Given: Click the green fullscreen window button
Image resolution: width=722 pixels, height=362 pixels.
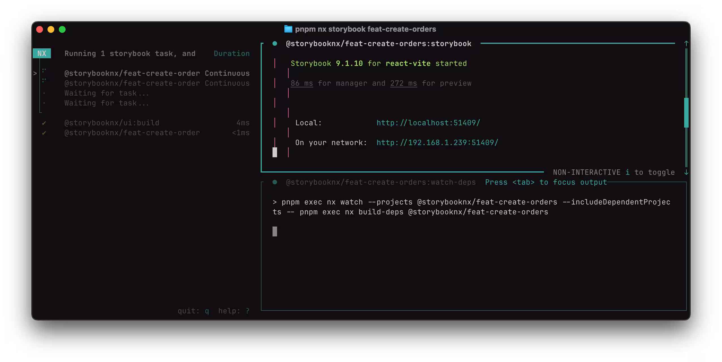Looking at the screenshot, I should (x=62, y=29).
